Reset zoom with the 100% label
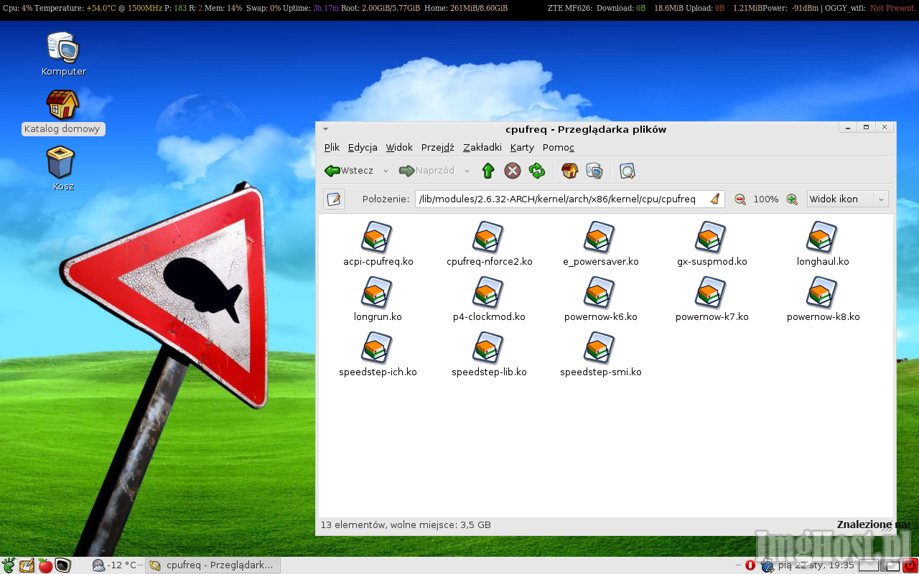Image resolution: width=919 pixels, height=574 pixels. (766, 199)
